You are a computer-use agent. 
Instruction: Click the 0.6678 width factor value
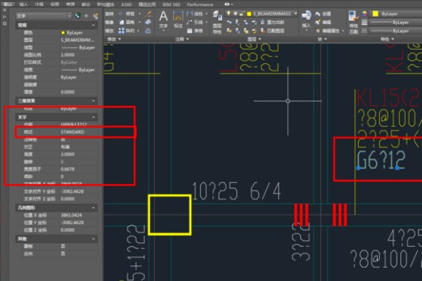(x=68, y=169)
